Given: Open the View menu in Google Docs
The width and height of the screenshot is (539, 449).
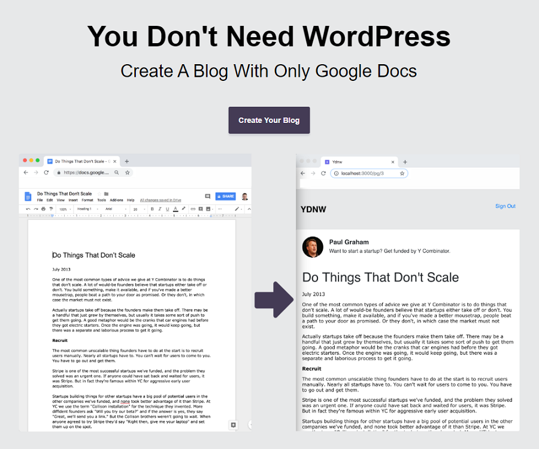Looking at the screenshot, I should [60, 200].
